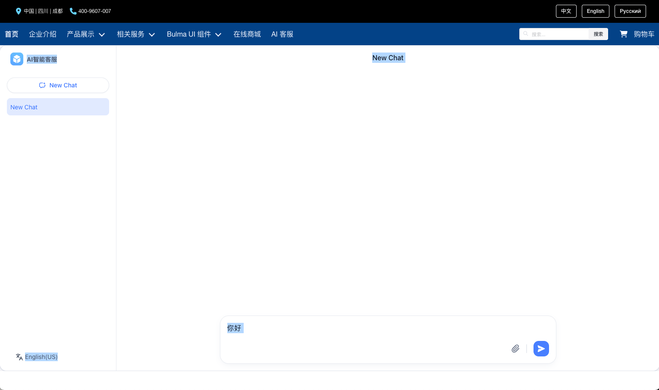Switch site language to 中文

(566, 11)
